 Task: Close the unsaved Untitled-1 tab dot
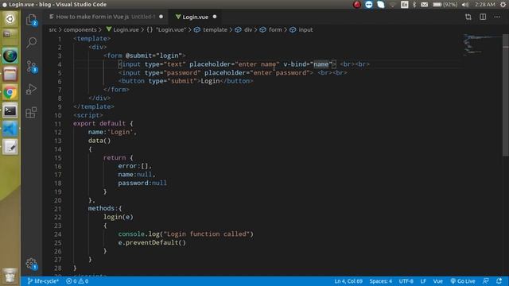point(161,17)
